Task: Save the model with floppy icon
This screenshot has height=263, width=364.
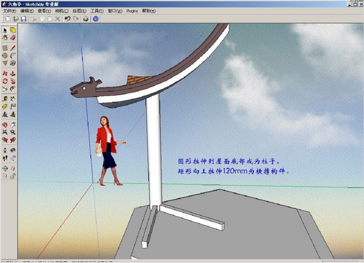Action: pos(24,19)
